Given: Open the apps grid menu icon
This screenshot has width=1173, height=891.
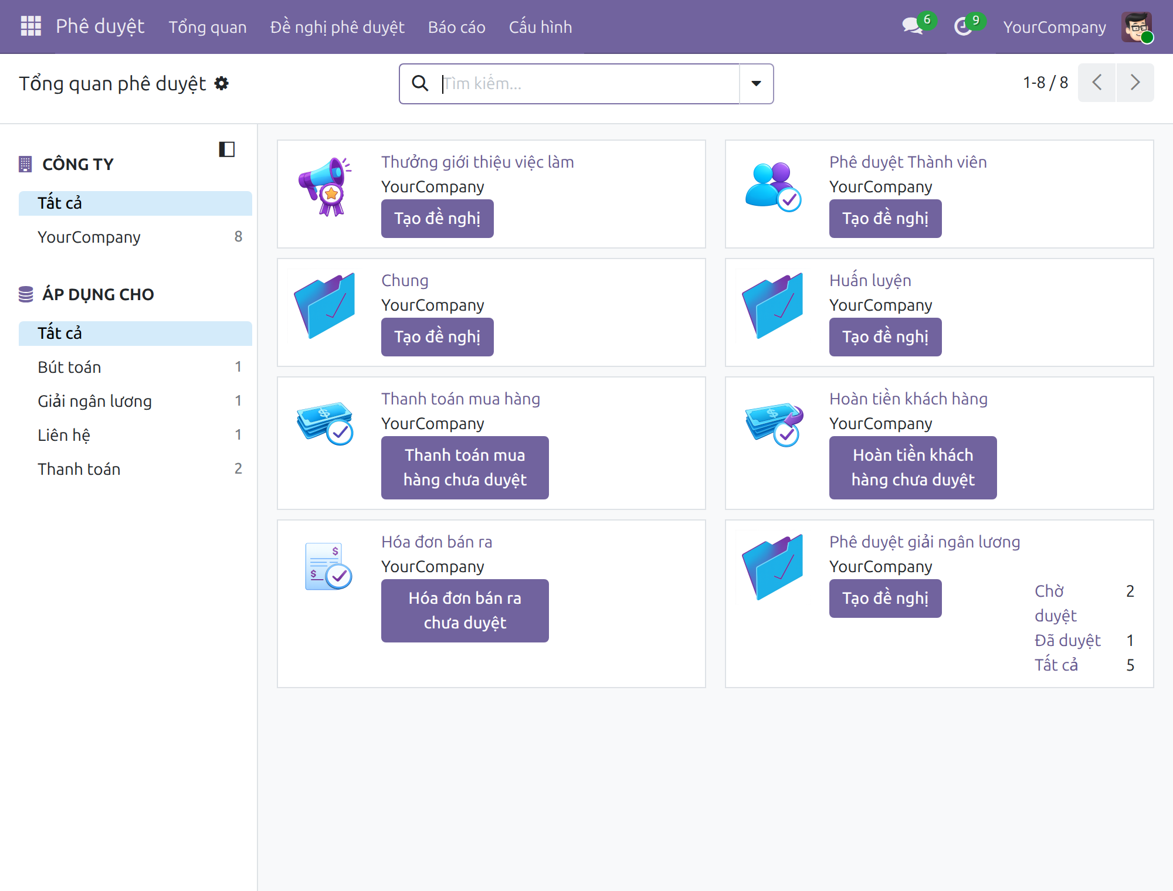Looking at the screenshot, I should [31, 26].
